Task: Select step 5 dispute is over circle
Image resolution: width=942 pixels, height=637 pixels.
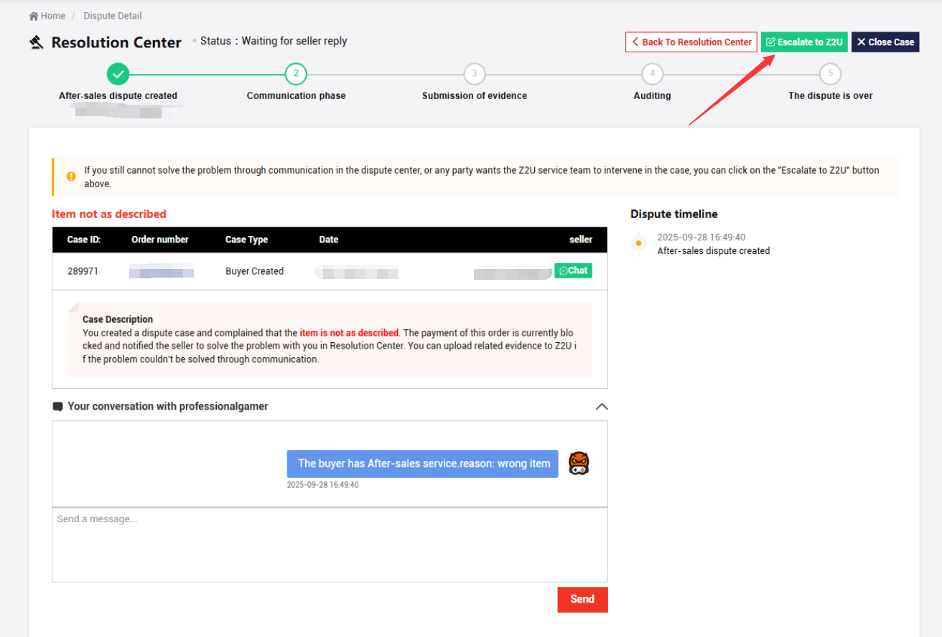Action: tap(830, 73)
